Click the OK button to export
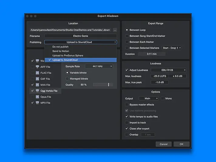This screenshot has height=162, width=216. 181,144
